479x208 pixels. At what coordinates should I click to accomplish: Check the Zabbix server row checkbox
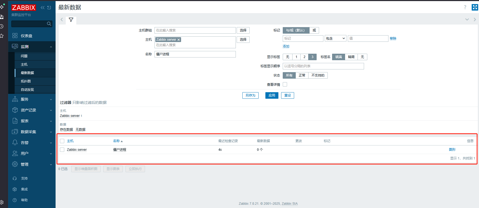tap(62, 150)
